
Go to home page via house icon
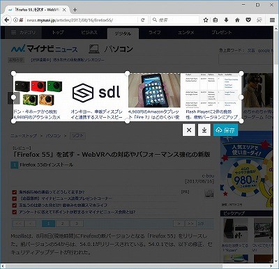[x=237, y=20]
